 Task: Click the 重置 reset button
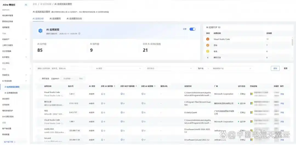pyautogui.click(x=285, y=68)
